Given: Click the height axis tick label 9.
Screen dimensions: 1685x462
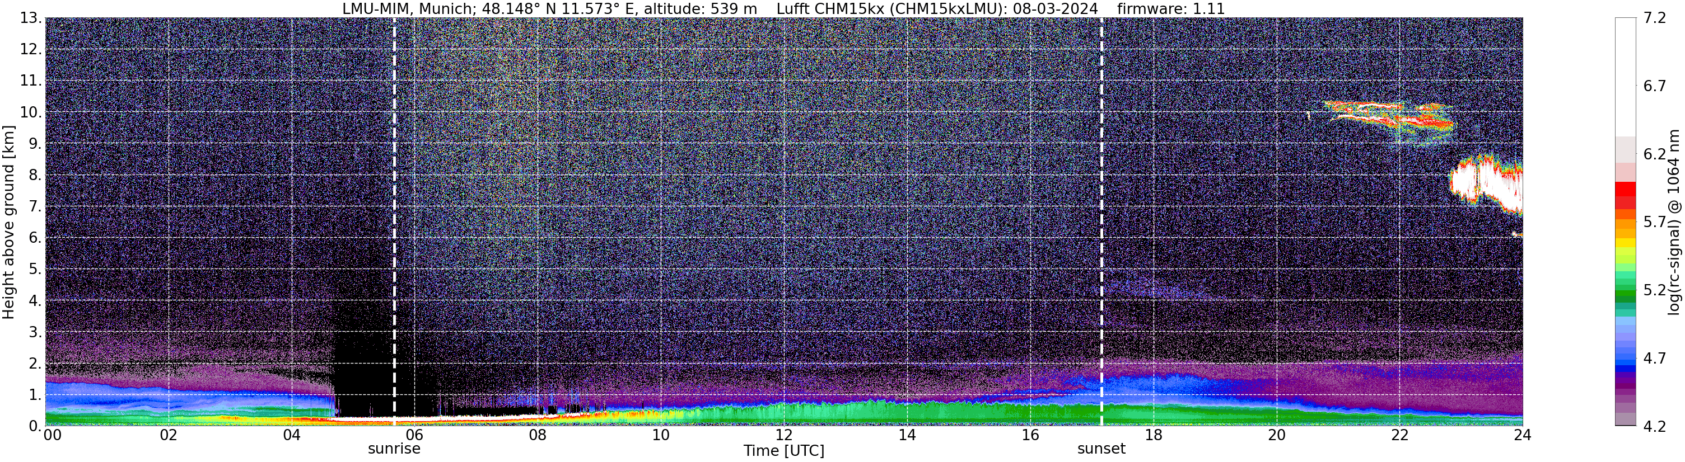Looking at the screenshot, I should pos(35,144).
